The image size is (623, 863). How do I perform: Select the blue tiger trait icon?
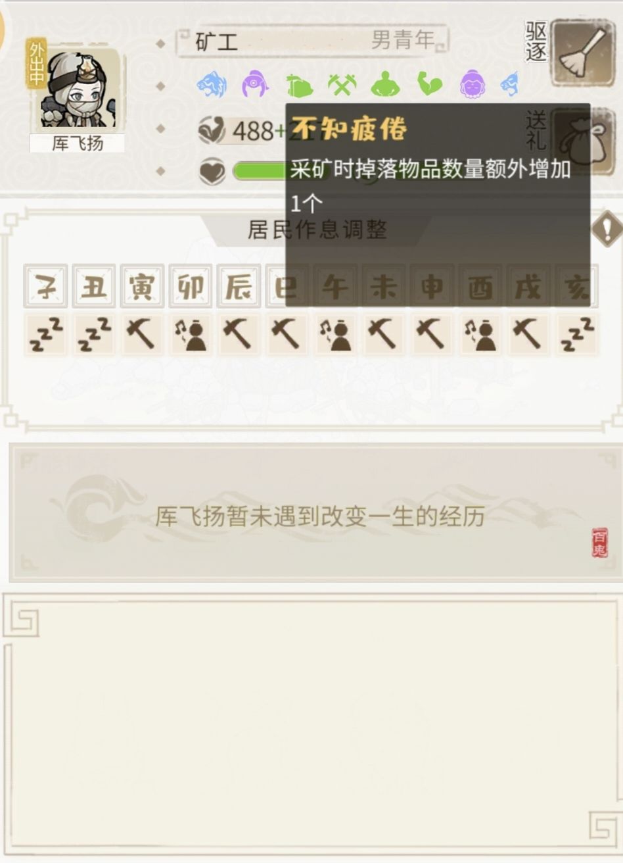pyautogui.click(x=212, y=85)
